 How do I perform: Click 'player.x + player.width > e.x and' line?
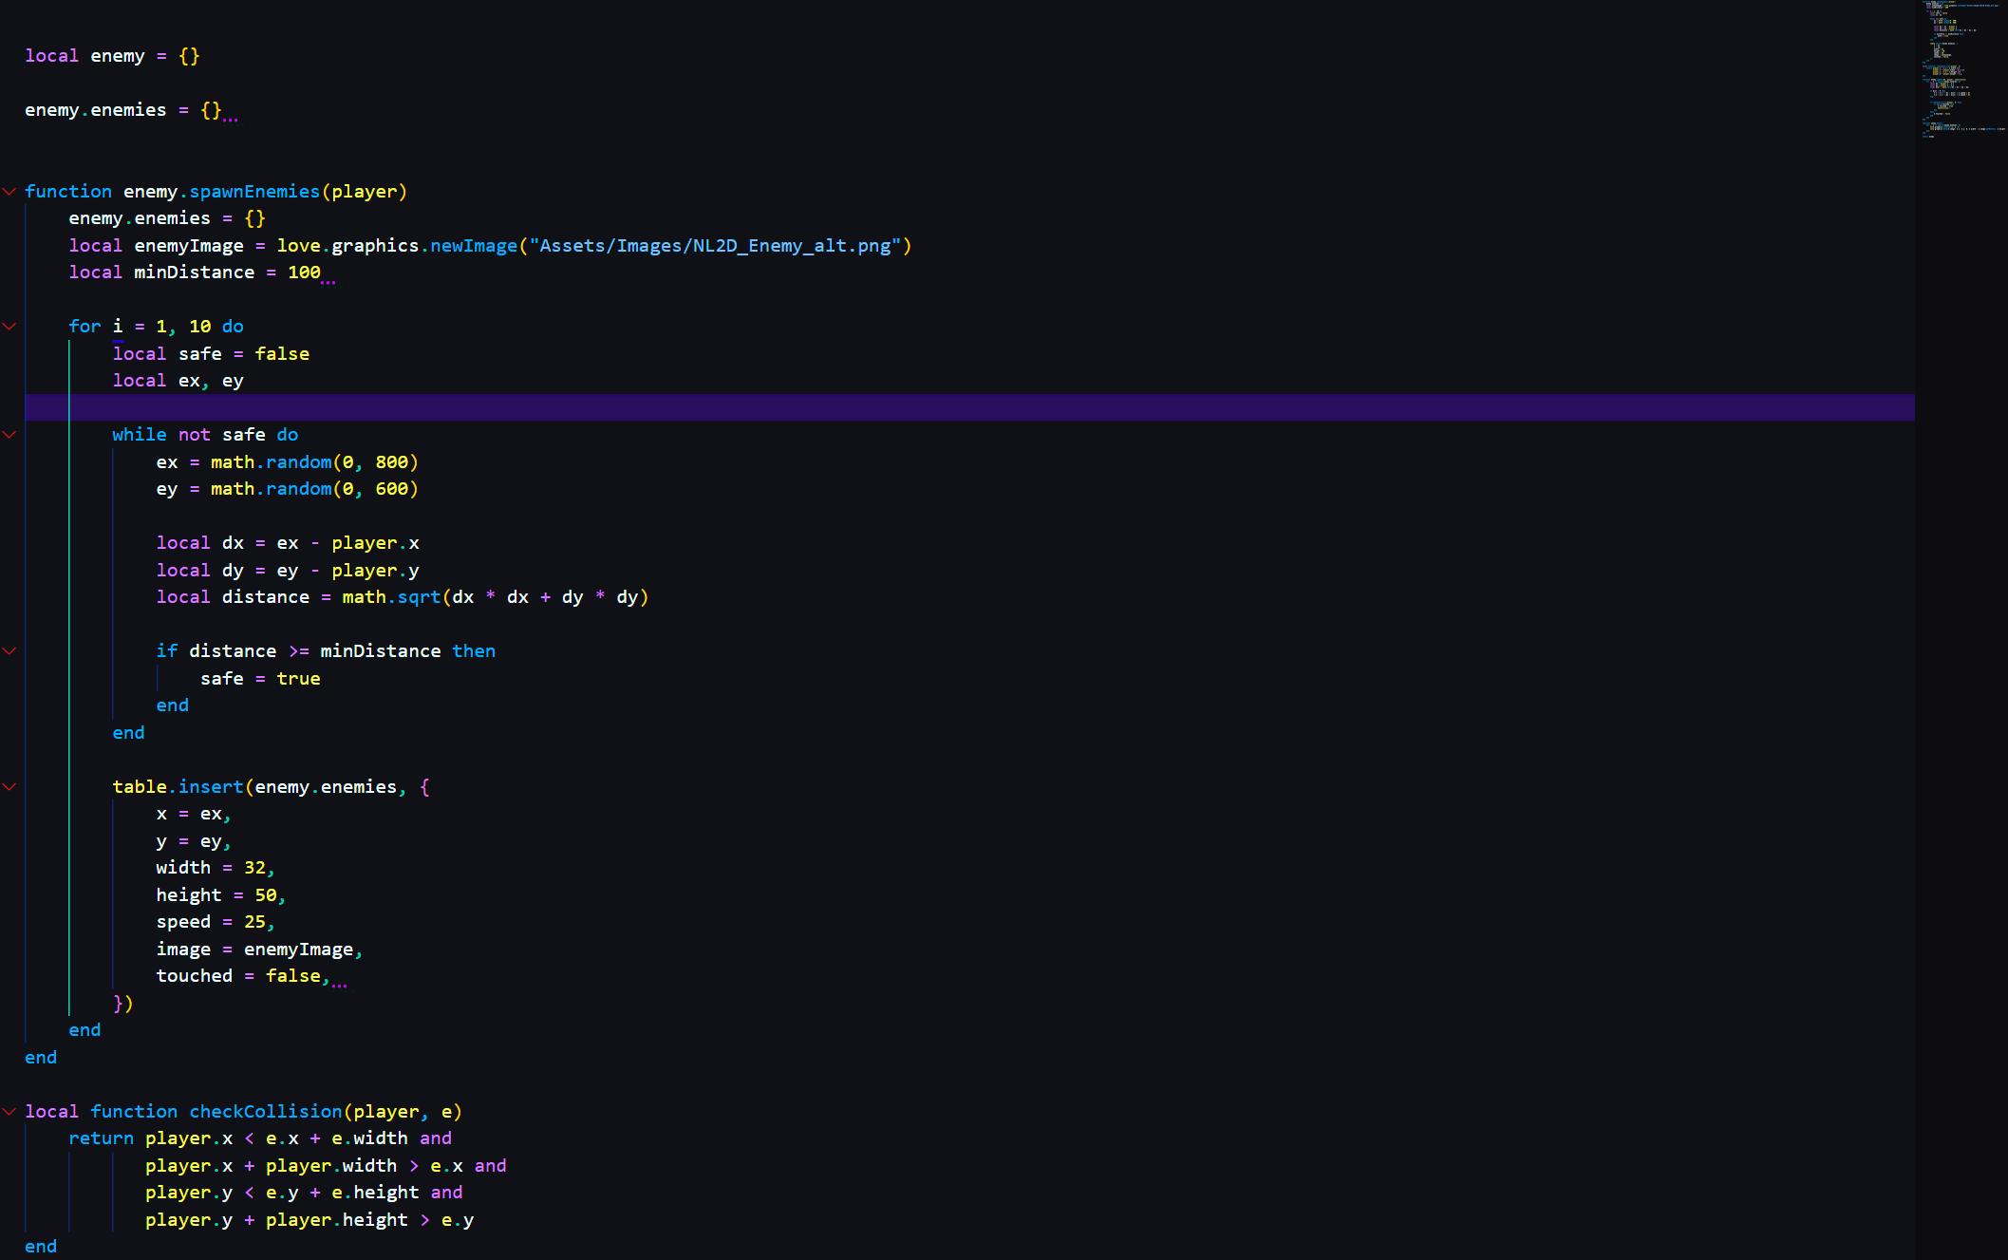click(x=326, y=1166)
